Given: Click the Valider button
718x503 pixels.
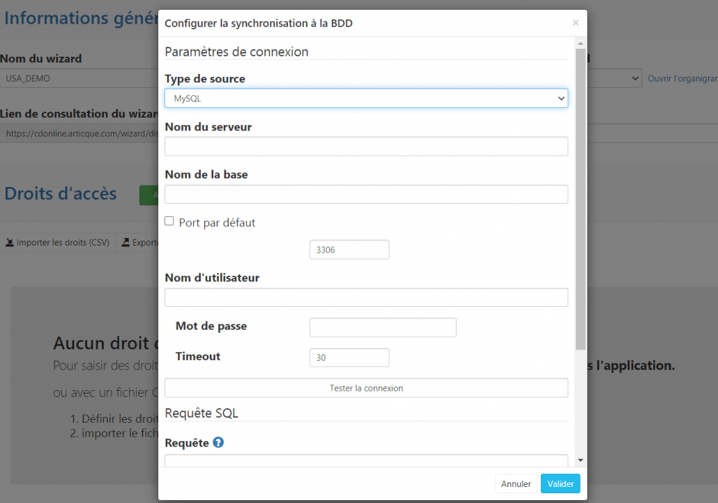Looking at the screenshot, I should pyautogui.click(x=560, y=483).
